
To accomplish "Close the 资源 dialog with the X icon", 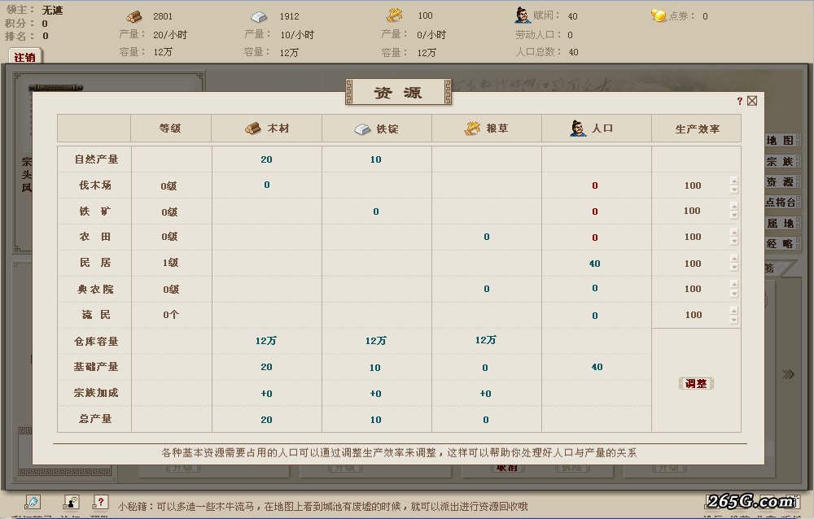I will coord(752,101).
